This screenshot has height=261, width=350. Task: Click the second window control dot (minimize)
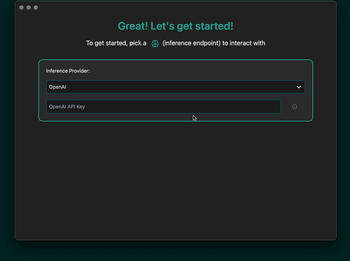29,8
